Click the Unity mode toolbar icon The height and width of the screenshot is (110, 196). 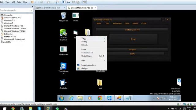click(78, 2)
